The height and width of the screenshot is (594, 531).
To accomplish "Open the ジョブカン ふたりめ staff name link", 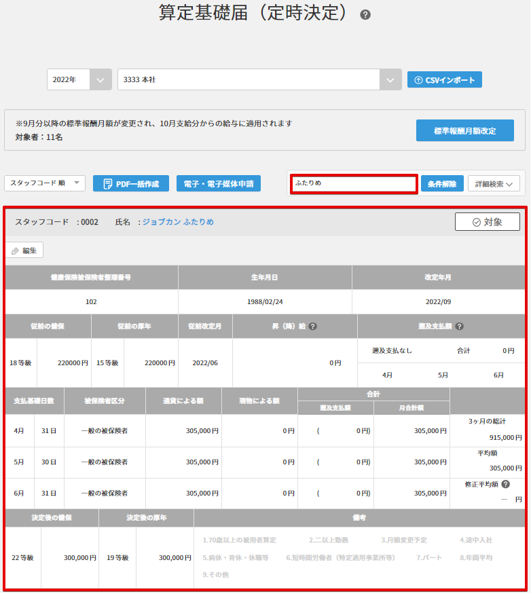I will [178, 222].
